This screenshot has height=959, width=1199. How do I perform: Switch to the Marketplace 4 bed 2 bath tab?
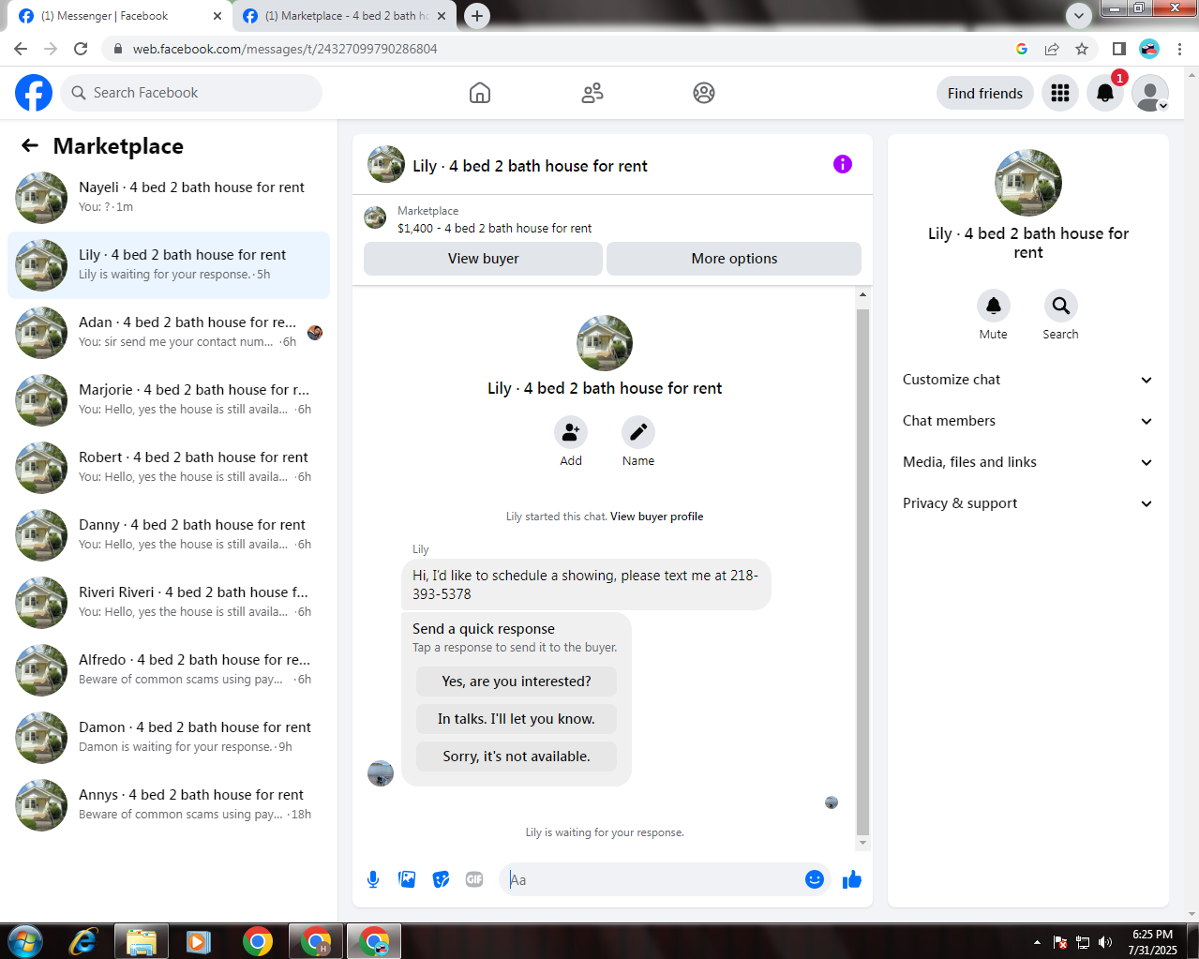(x=346, y=16)
